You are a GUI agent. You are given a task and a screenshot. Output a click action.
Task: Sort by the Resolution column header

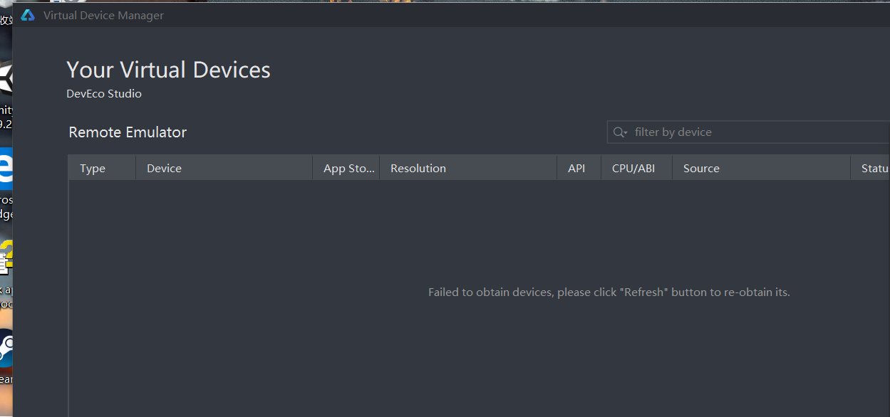coord(468,168)
